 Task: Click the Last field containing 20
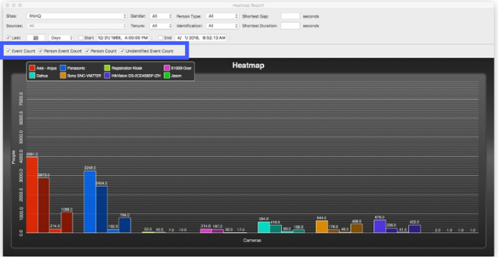click(36, 38)
